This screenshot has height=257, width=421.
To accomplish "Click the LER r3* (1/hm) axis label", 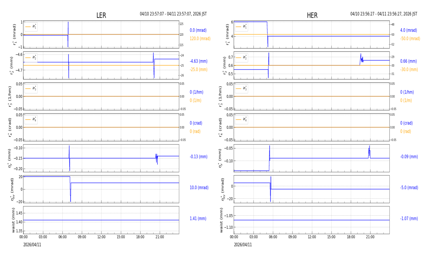I will click(10, 96).
